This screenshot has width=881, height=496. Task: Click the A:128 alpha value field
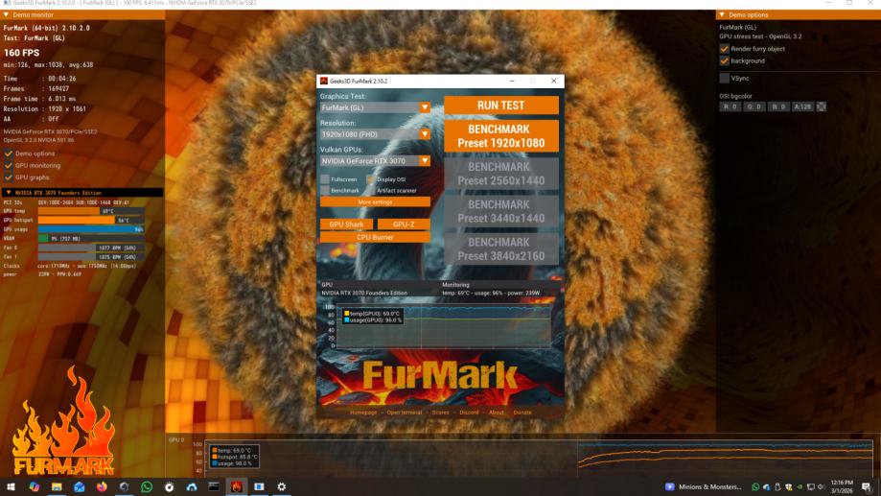pos(802,106)
